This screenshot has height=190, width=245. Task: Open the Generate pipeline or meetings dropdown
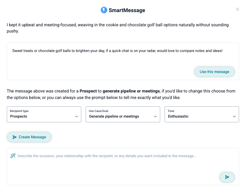pos(123,114)
